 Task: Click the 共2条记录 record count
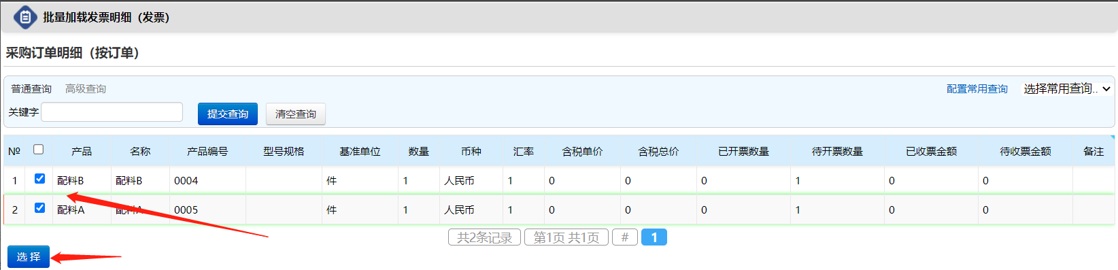click(484, 237)
